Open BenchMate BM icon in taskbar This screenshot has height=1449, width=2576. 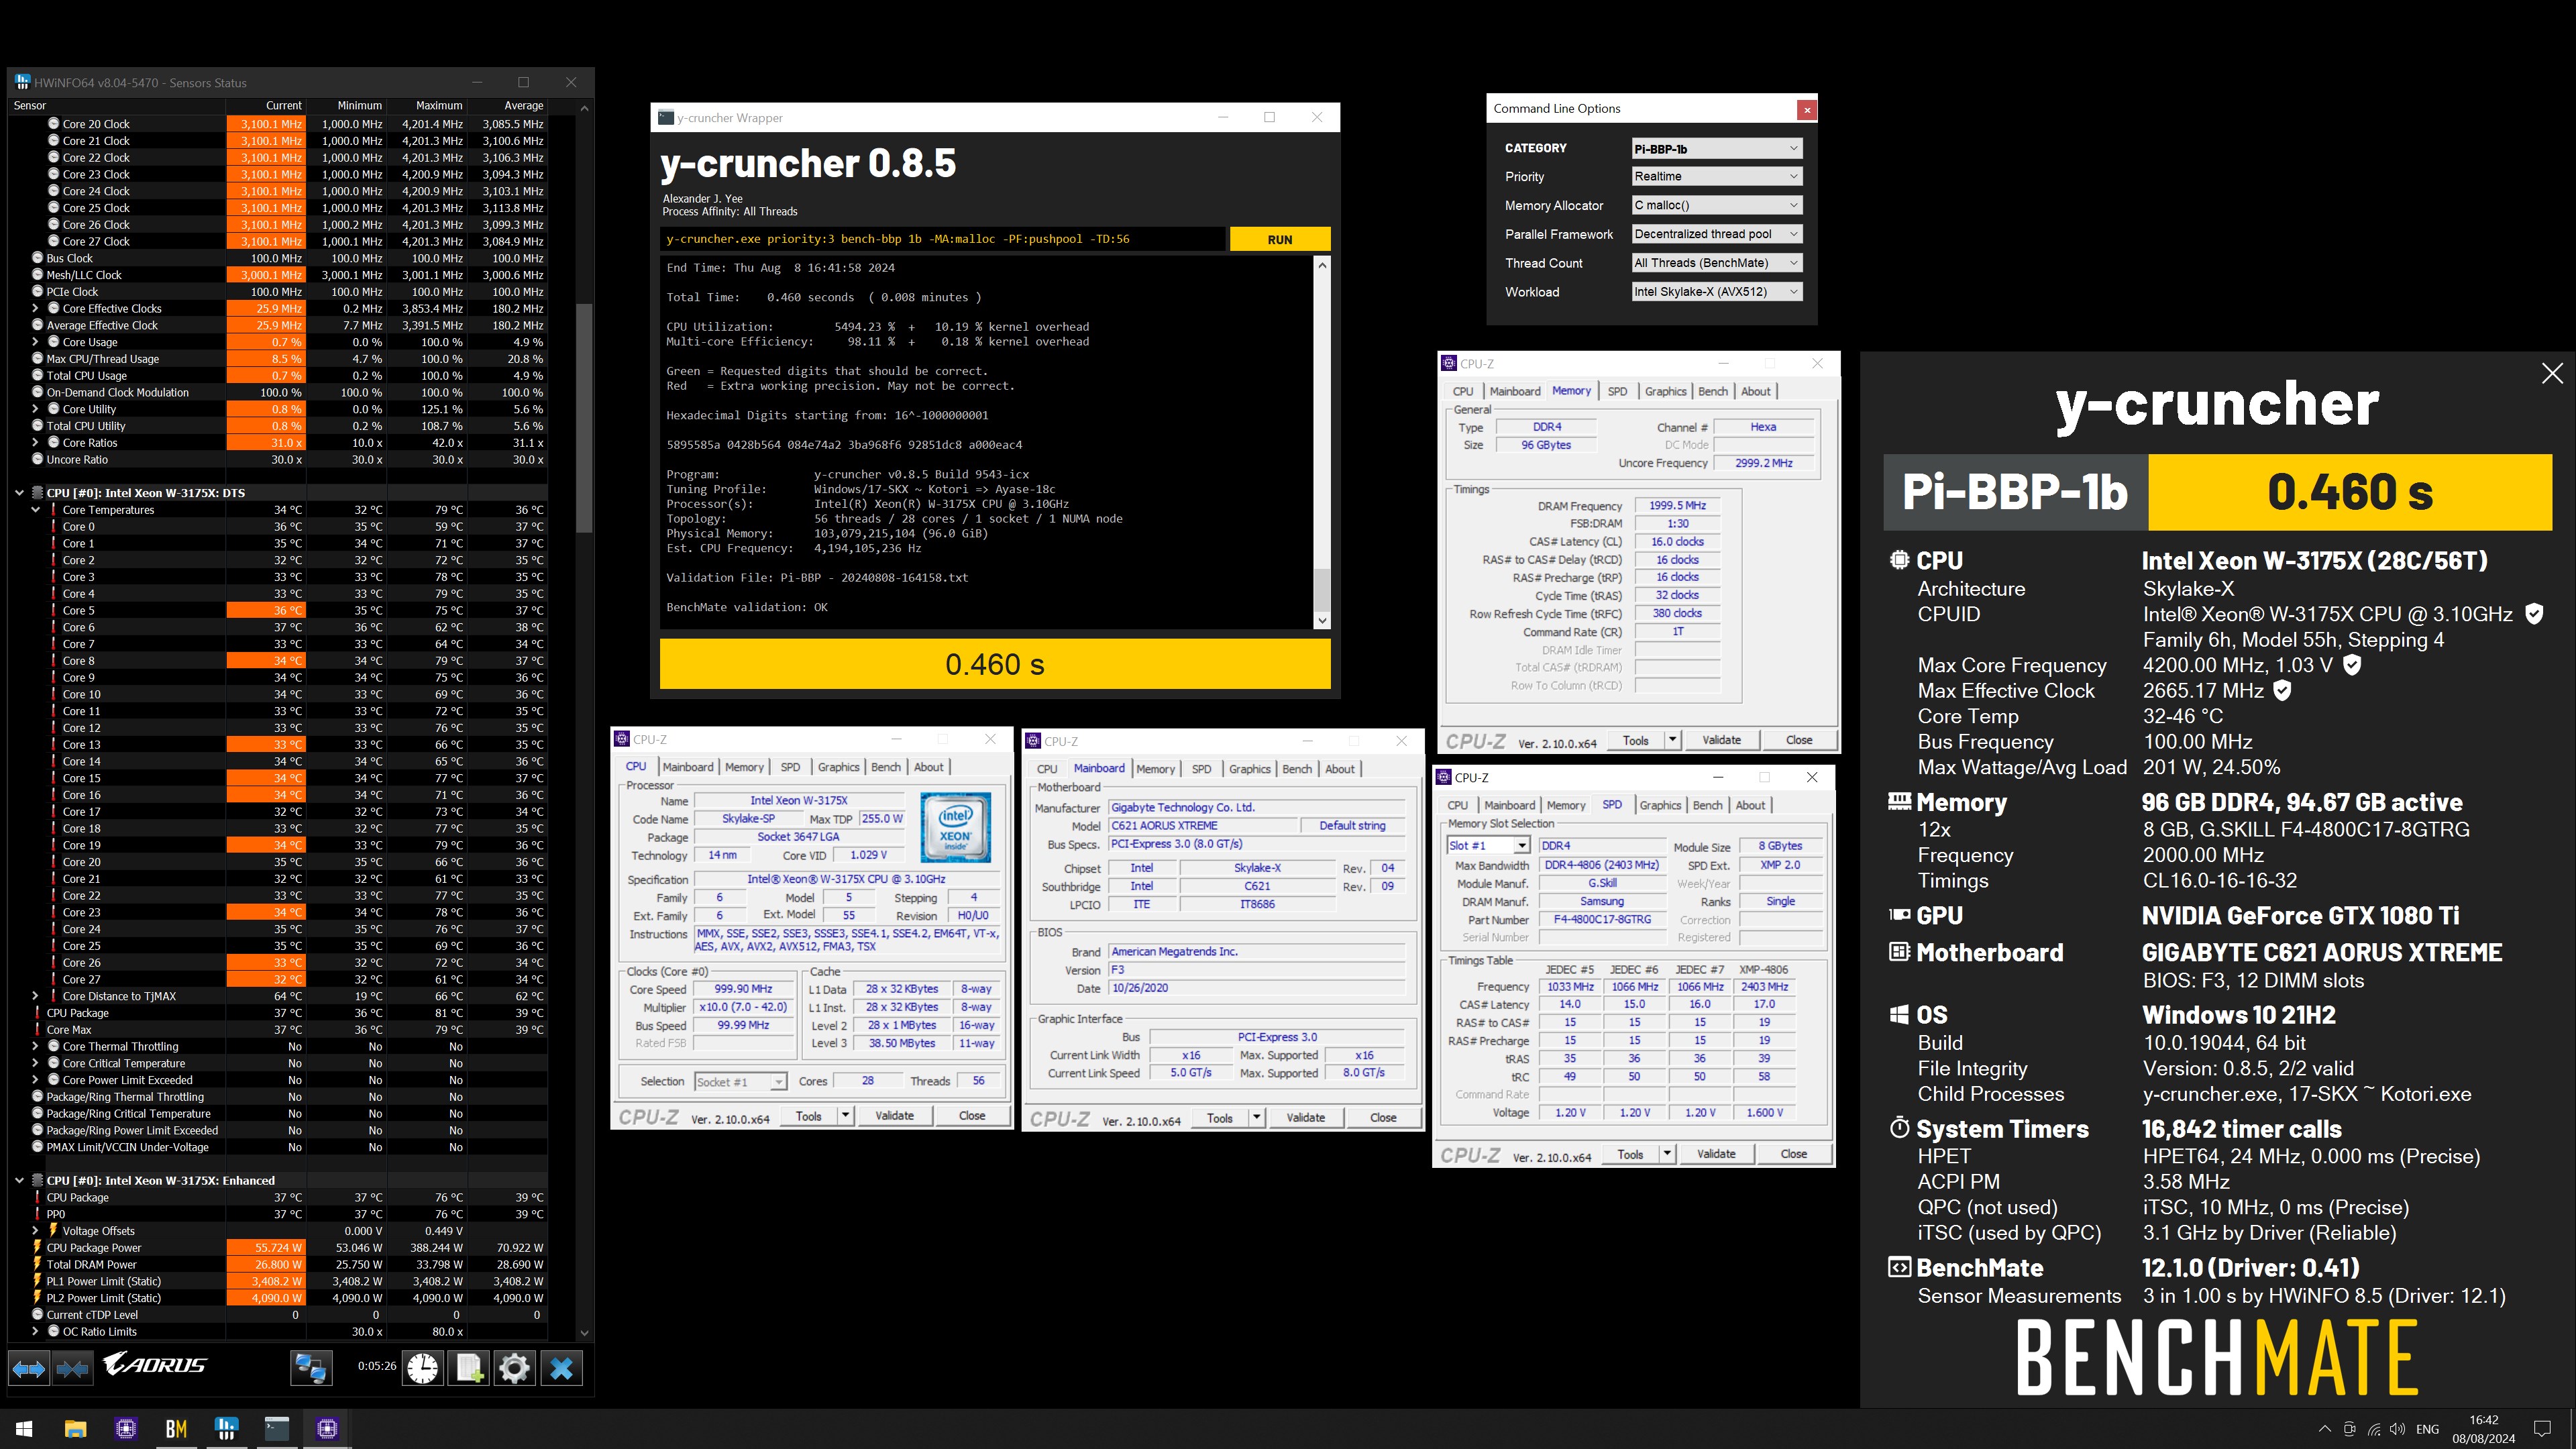coord(176,1428)
